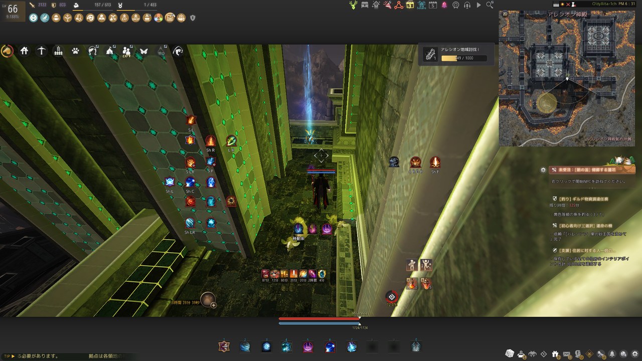Click the rearing horse head icon
Screen dimensions: 642x361
click(178, 51)
